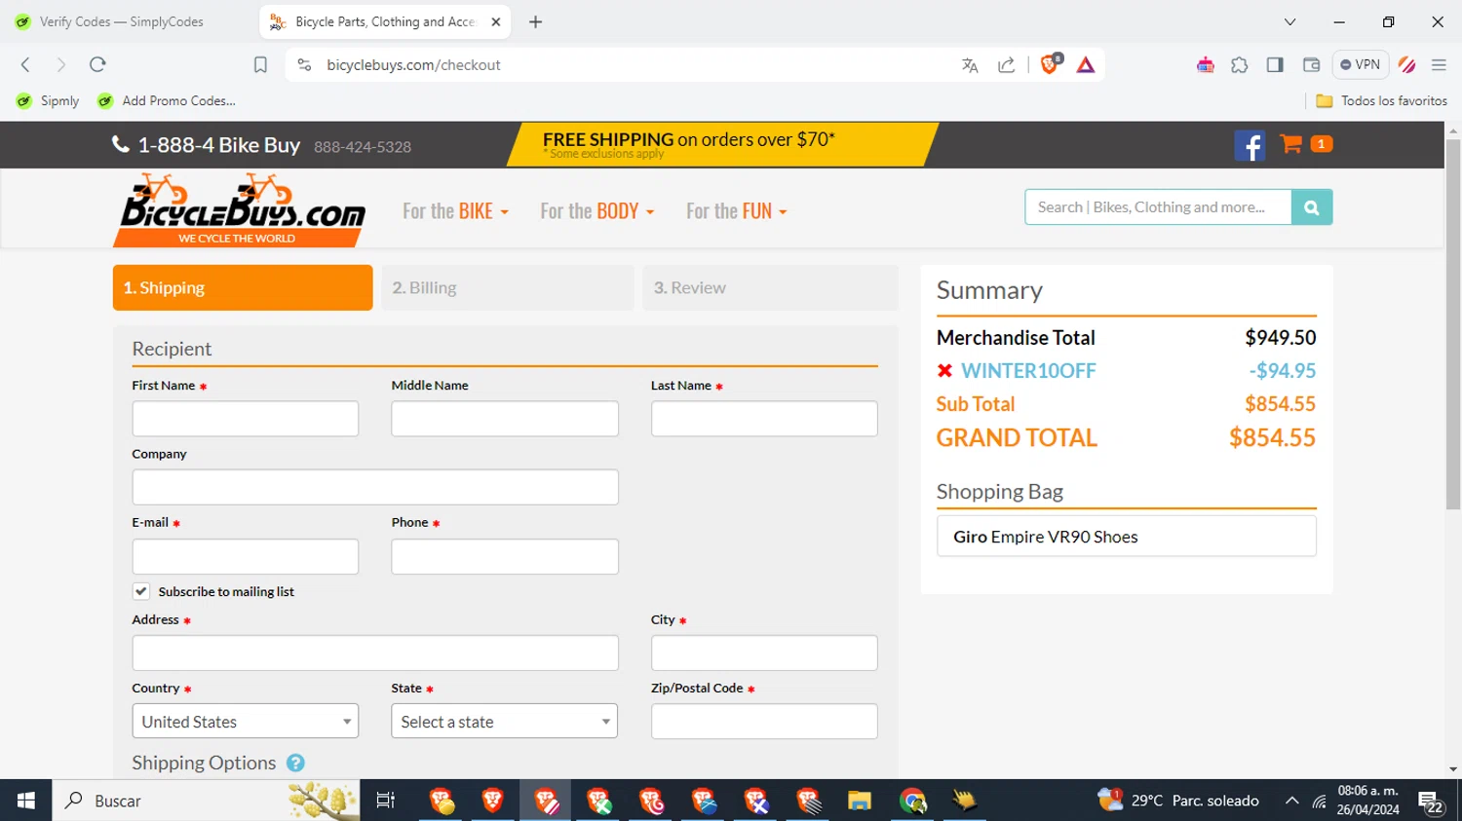The width and height of the screenshot is (1462, 821).
Task: Remove the WINTER10OFF coupon with red X
Action: click(x=944, y=371)
